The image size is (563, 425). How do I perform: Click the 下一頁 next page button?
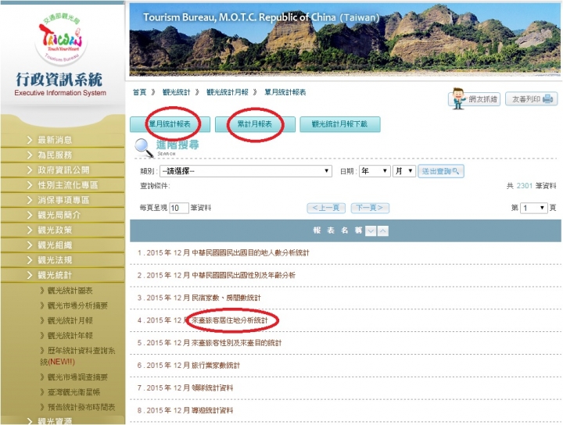point(370,208)
